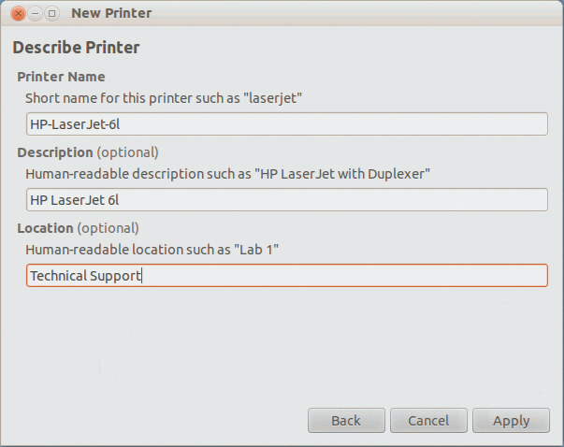The height and width of the screenshot is (447, 564).
Task: Minimize the New Printer window
Action: coord(35,13)
